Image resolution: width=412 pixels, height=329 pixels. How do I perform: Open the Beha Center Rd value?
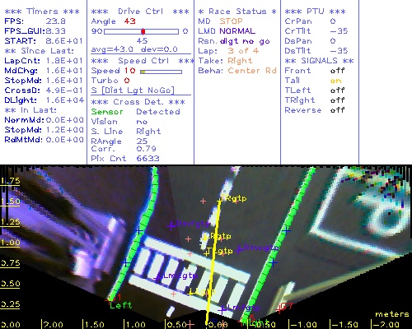click(x=252, y=71)
